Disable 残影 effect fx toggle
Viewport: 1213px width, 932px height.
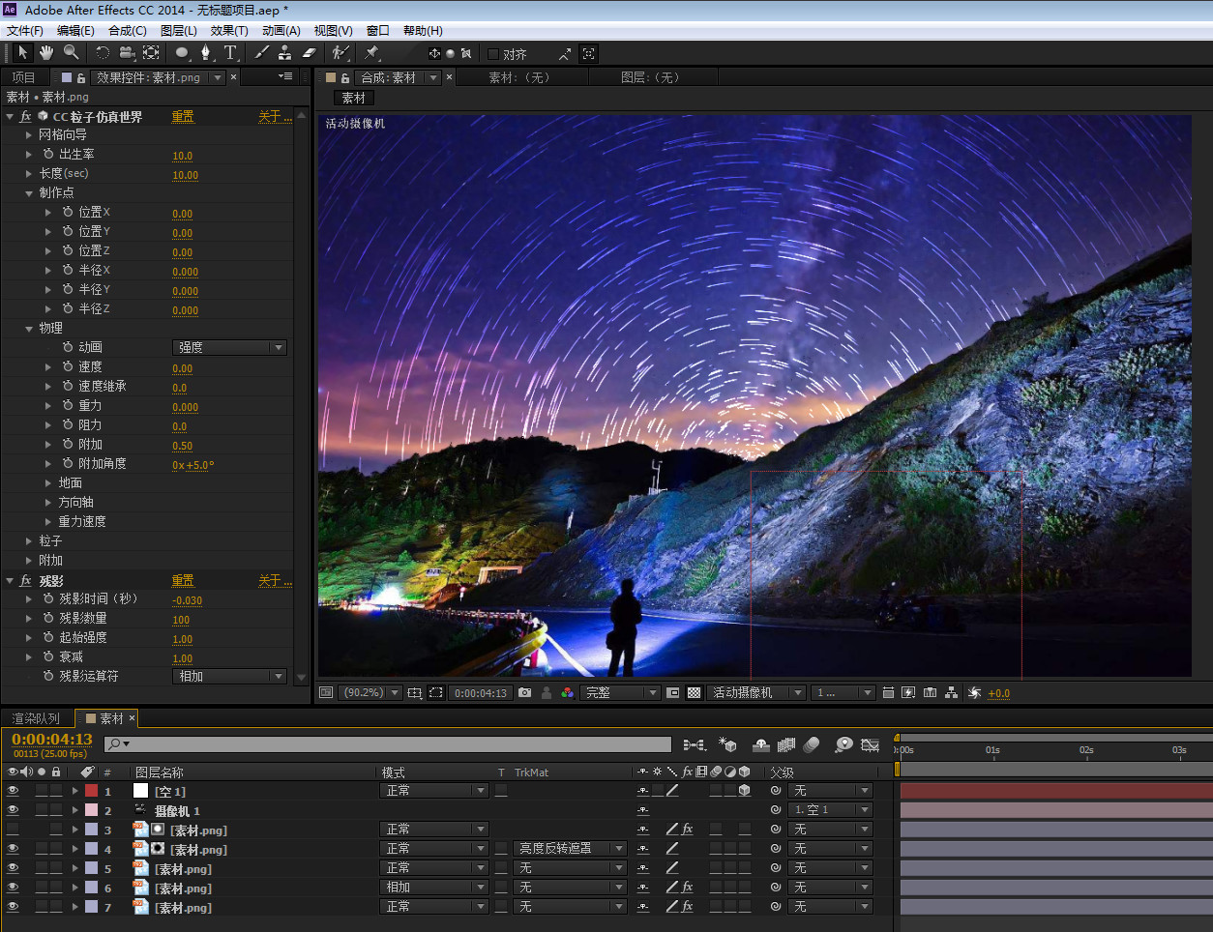click(25, 581)
